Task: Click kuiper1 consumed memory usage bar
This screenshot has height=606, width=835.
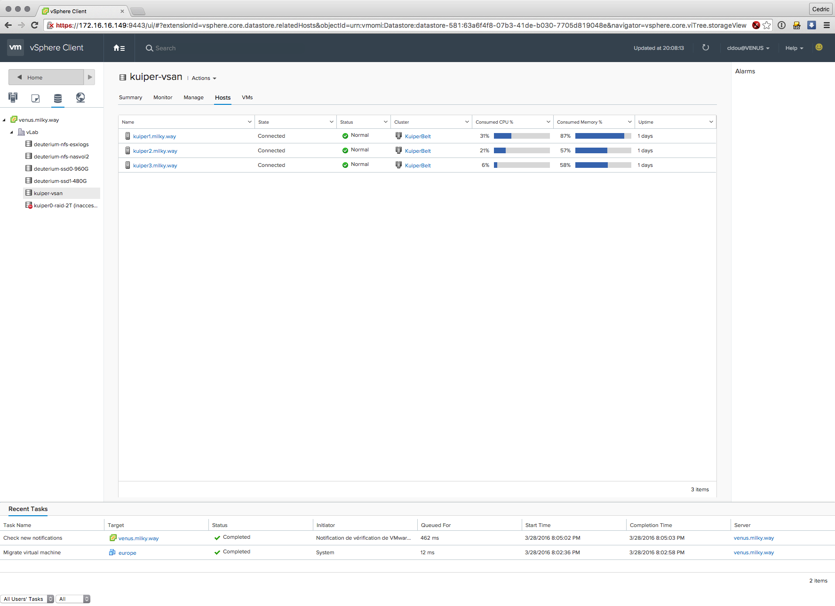Action: (603, 136)
